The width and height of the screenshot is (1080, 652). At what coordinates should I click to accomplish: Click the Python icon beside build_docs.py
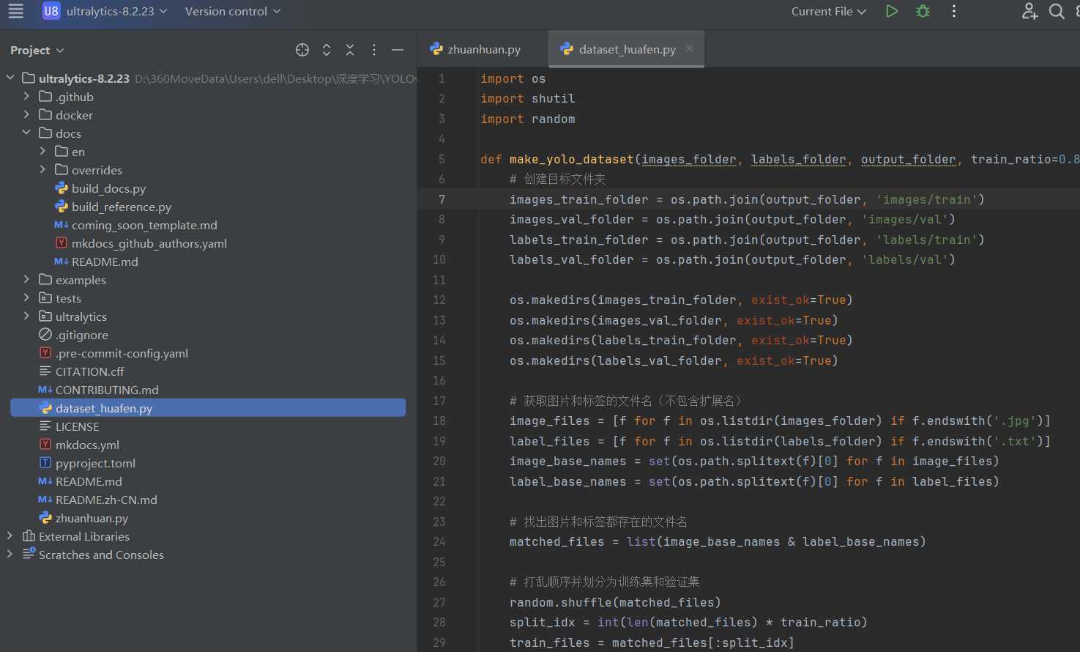(62, 188)
